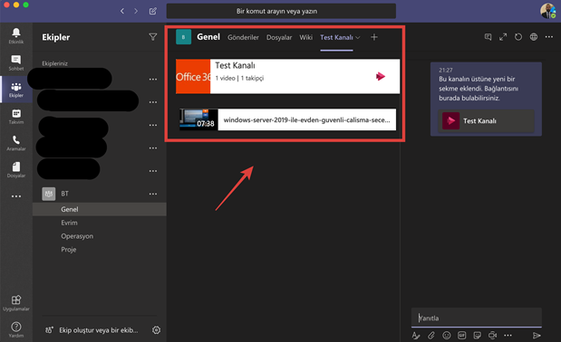This screenshot has width=561, height=342.
Task: Expand the Test Kanalı tab dropdown
Action: pyautogui.click(x=358, y=37)
